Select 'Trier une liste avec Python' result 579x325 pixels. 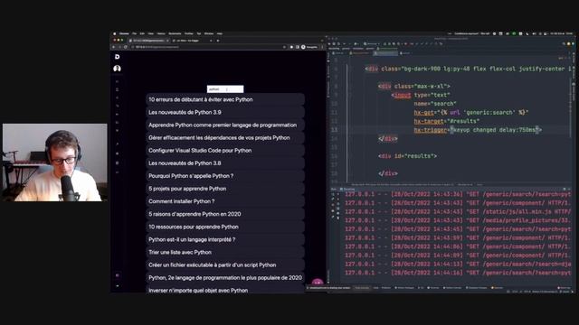click(225, 253)
